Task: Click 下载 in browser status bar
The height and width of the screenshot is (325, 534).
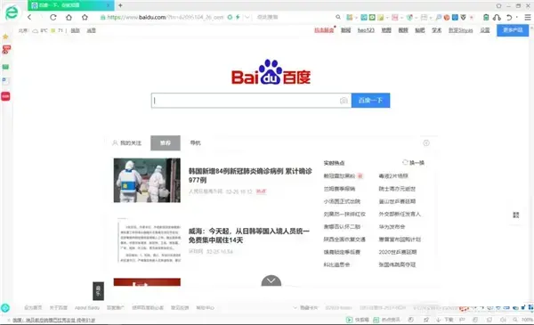Action: [445, 320]
